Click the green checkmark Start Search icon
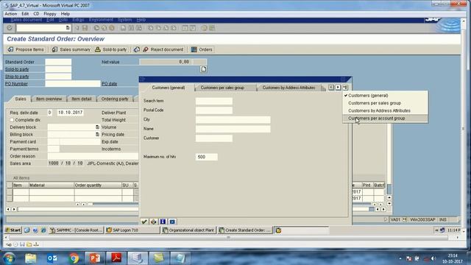Viewport: 471px width, 265px height. pyautogui.click(x=144, y=222)
